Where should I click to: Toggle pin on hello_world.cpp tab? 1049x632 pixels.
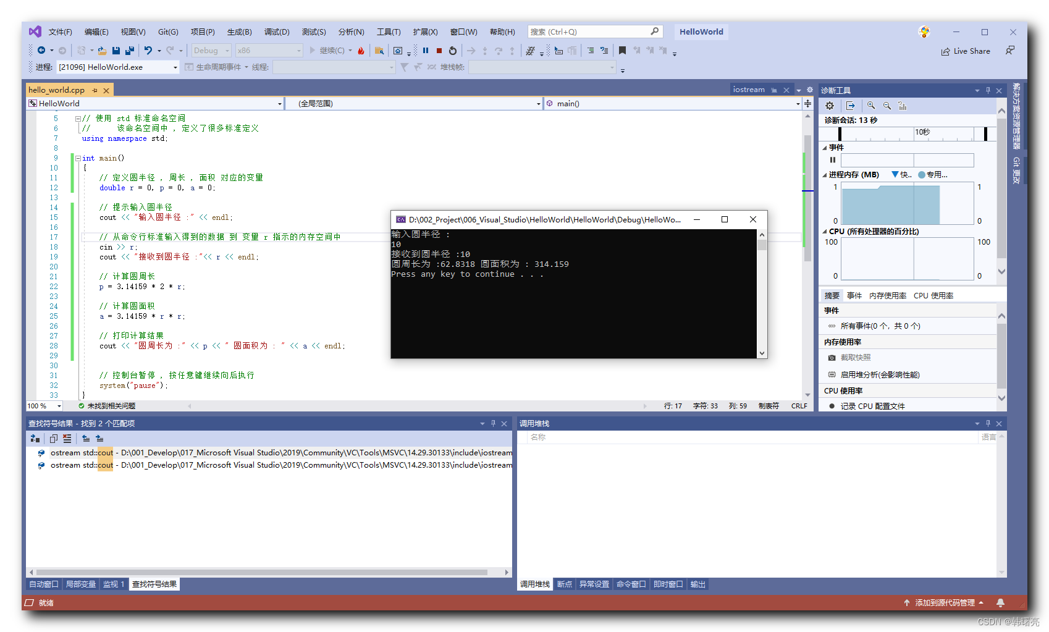[x=95, y=90]
